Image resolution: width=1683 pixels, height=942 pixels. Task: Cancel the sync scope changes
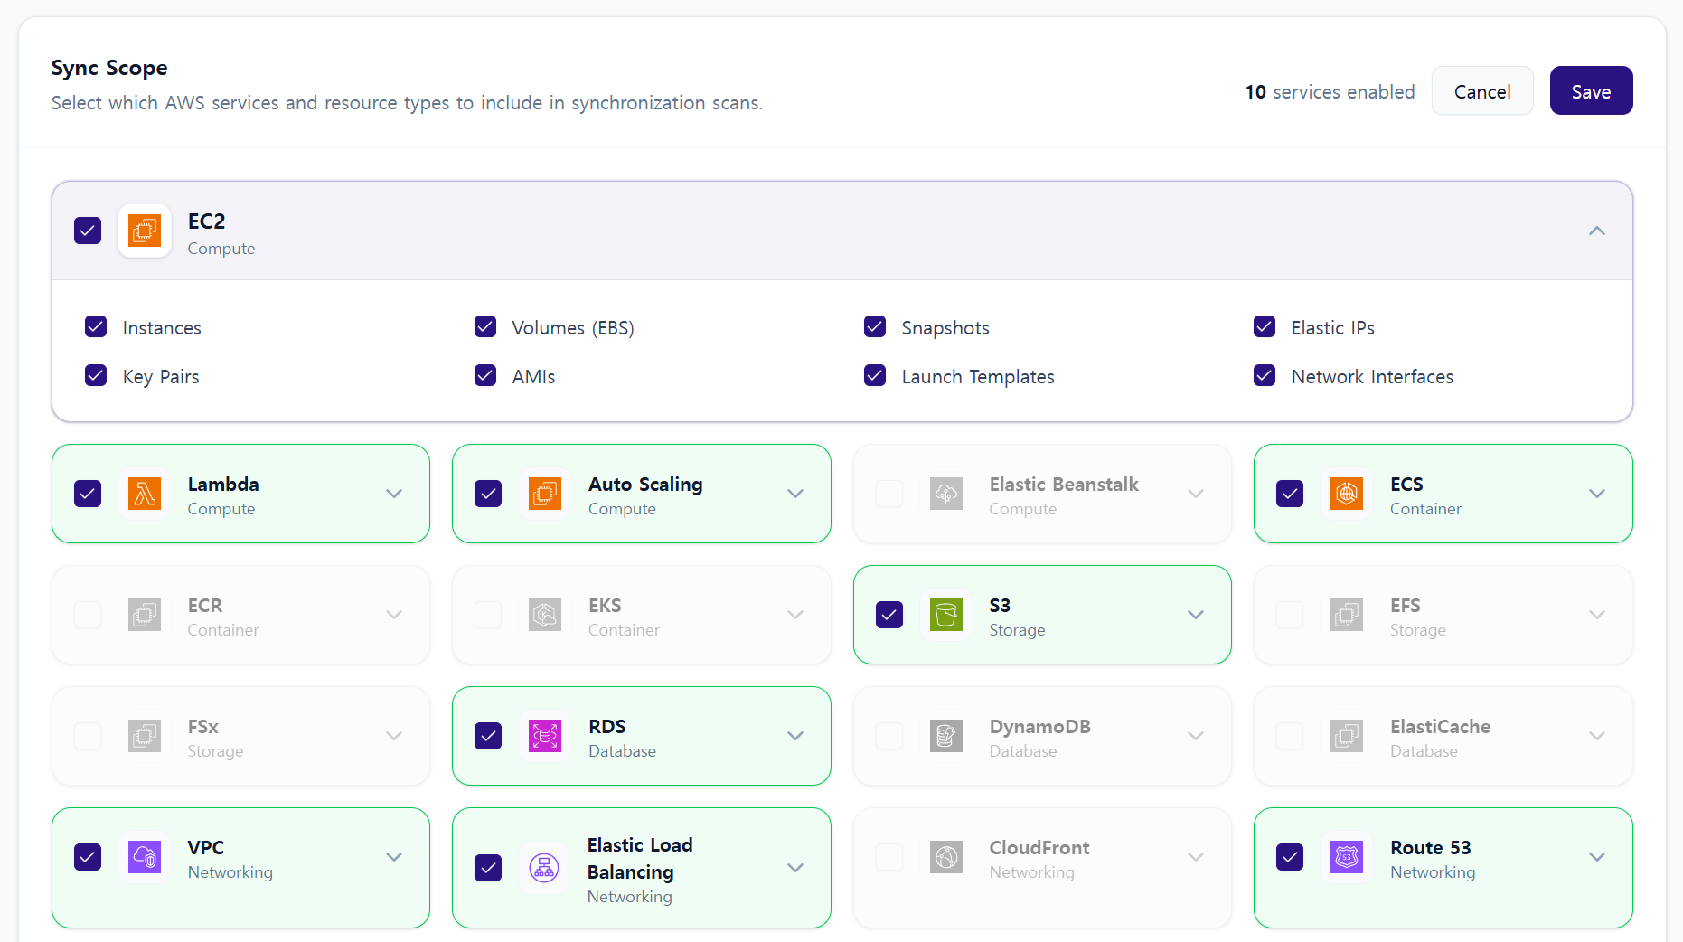1482,90
